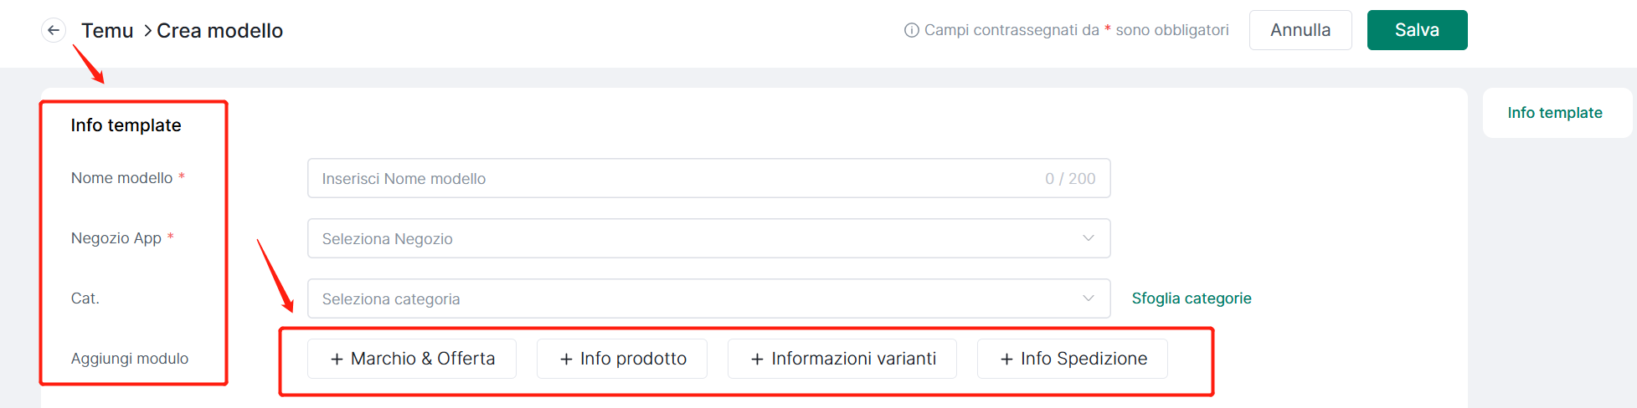Add the Informazioni varianti module
The height and width of the screenshot is (408, 1637).
tap(842, 359)
